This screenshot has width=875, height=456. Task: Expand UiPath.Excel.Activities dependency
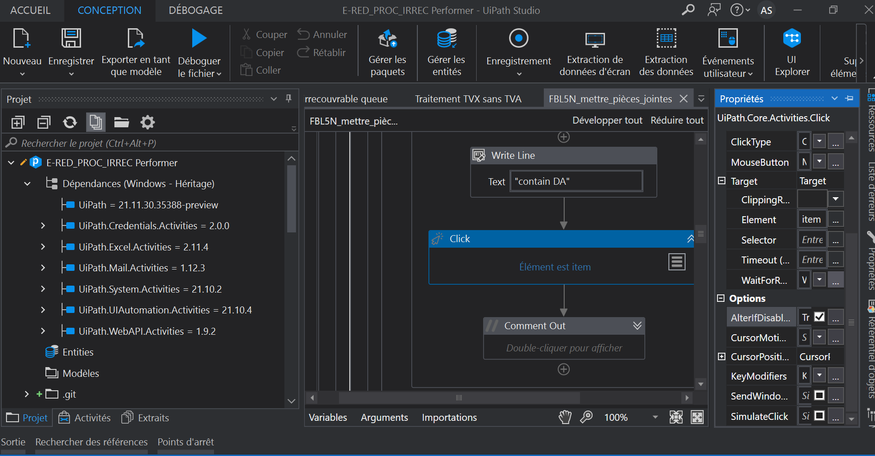pyautogui.click(x=43, y=247)
